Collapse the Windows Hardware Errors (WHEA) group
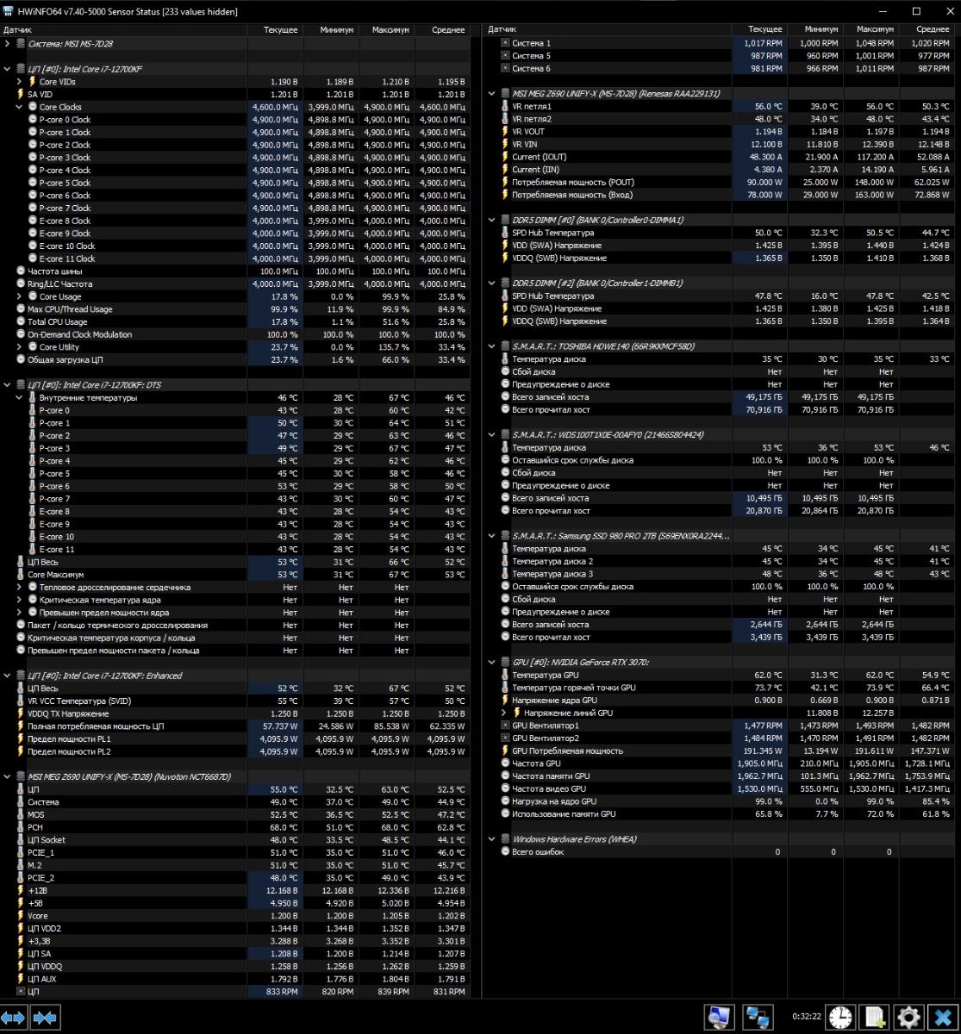The height and width of the screenshot is (1034, 961). (492, 839)
